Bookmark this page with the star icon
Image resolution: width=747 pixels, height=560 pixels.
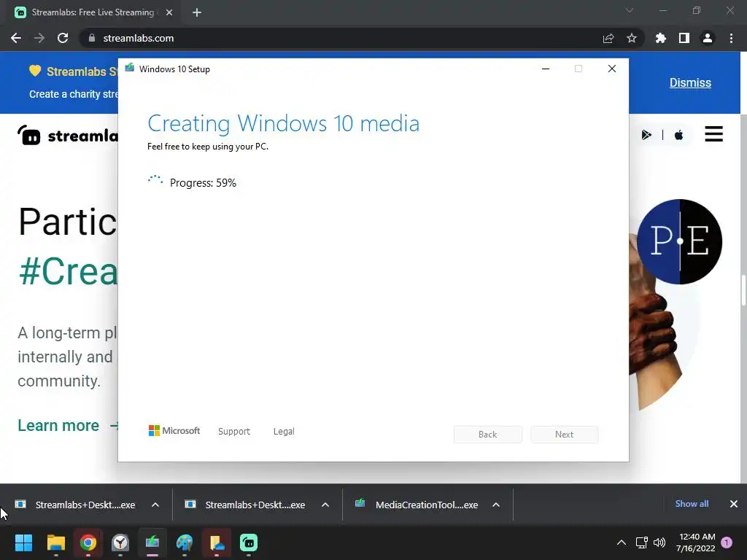pyautogui.click(x=632, y=38)
